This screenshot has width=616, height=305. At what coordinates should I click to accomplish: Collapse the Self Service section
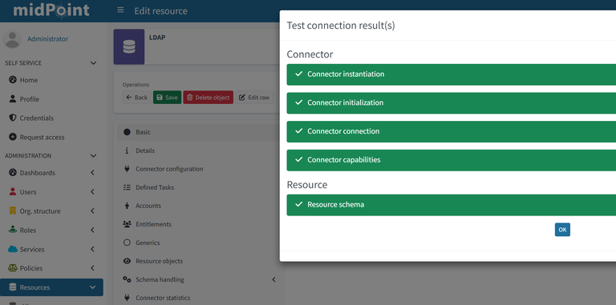coord(93,63)
